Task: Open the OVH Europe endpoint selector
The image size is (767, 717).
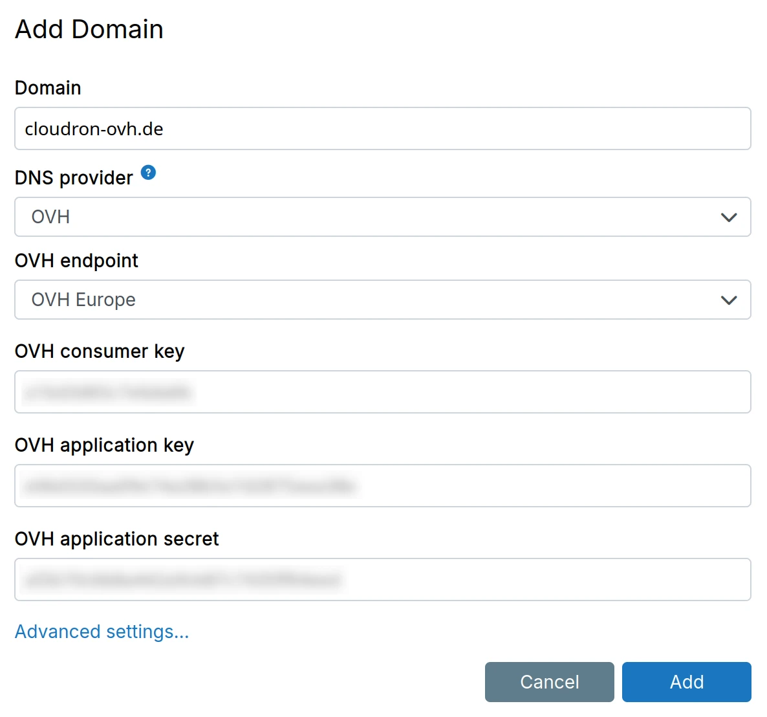Action: tap(729, 300)
